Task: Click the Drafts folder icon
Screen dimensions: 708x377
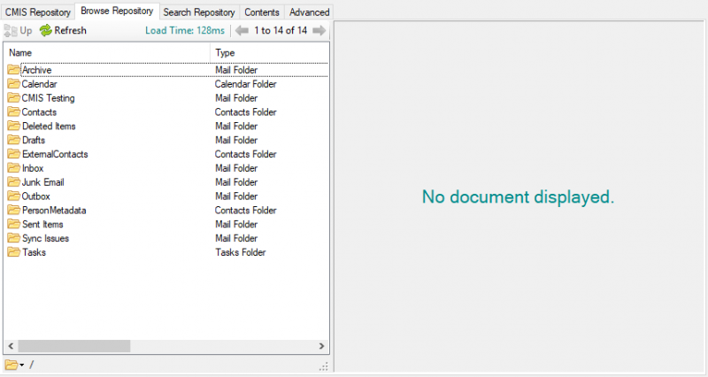Action: click(x=13, y=140)
